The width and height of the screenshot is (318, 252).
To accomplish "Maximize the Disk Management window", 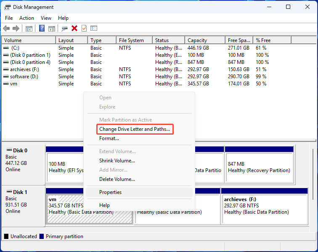I will 288,7.
